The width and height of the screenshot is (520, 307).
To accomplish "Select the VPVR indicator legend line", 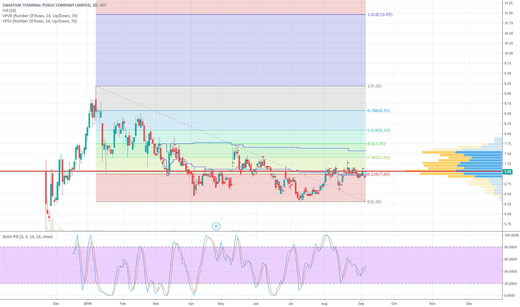I will (x=40, y=16).
